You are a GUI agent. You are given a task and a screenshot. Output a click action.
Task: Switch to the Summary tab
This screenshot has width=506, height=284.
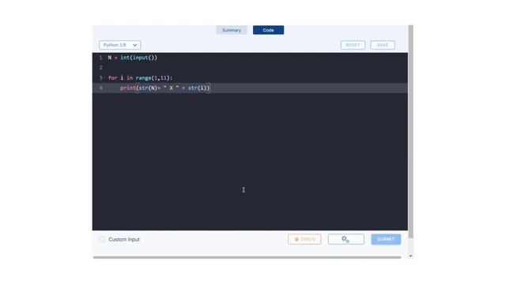[232, 30]
